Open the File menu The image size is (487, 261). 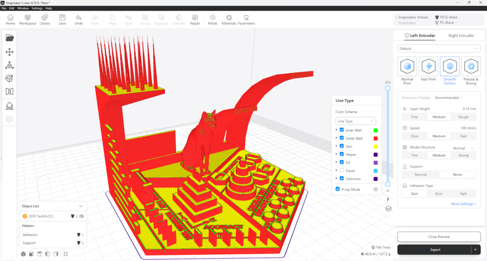[x=4, y=9]
